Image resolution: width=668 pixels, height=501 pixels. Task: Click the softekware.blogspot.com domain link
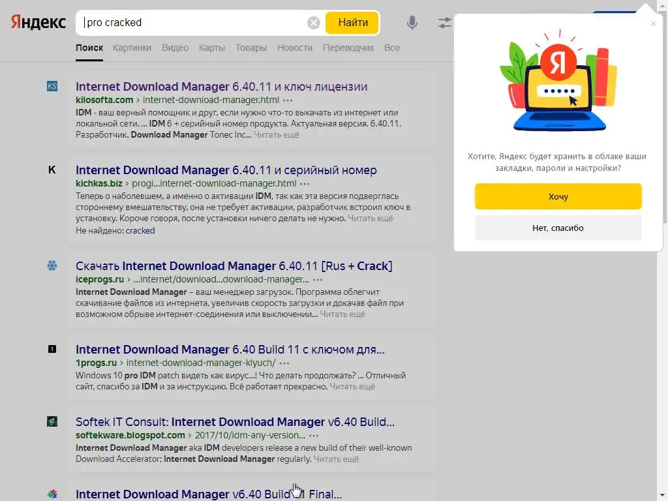click(x=130, y=435)
